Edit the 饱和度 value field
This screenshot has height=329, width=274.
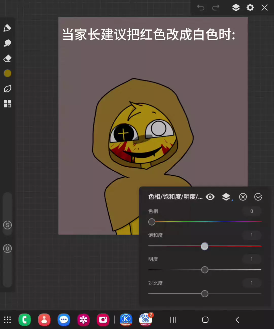[251, 235]
